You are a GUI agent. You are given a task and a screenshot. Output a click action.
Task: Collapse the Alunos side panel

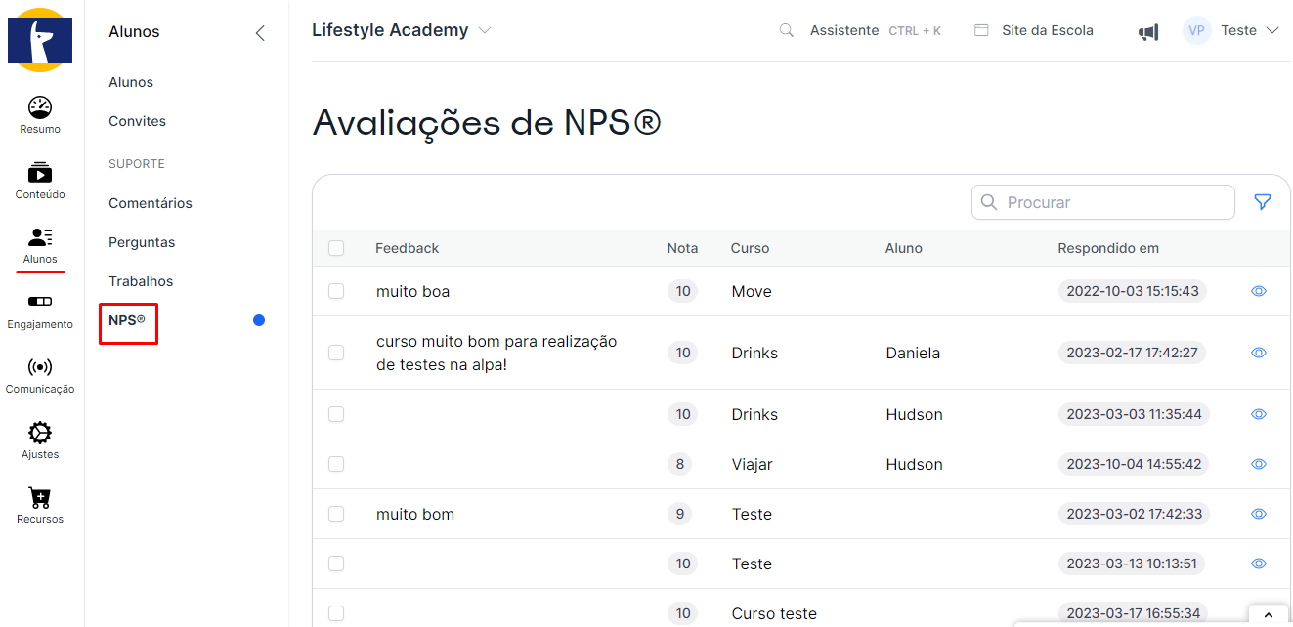point(260,32)
